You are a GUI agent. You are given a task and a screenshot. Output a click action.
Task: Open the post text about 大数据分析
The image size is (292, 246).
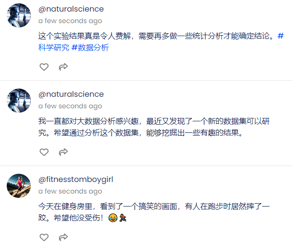point(154,127)
